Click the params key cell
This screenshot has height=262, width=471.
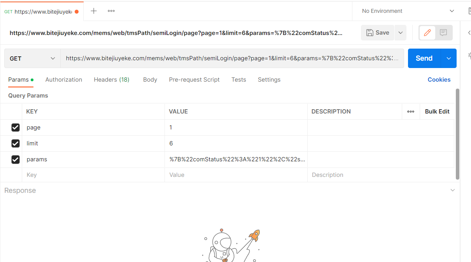tap(93, 159)
